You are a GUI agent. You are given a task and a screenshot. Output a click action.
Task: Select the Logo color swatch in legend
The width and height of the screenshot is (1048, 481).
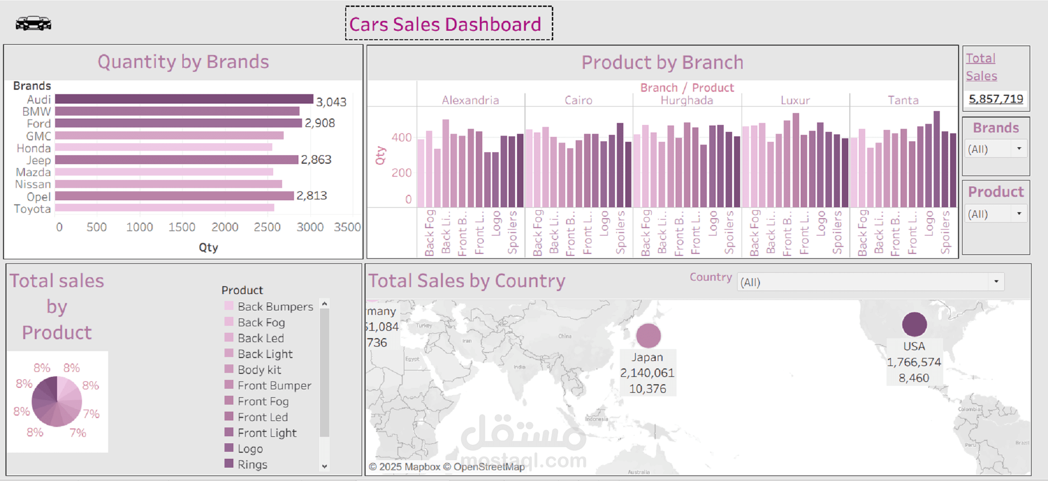point(228,449)
